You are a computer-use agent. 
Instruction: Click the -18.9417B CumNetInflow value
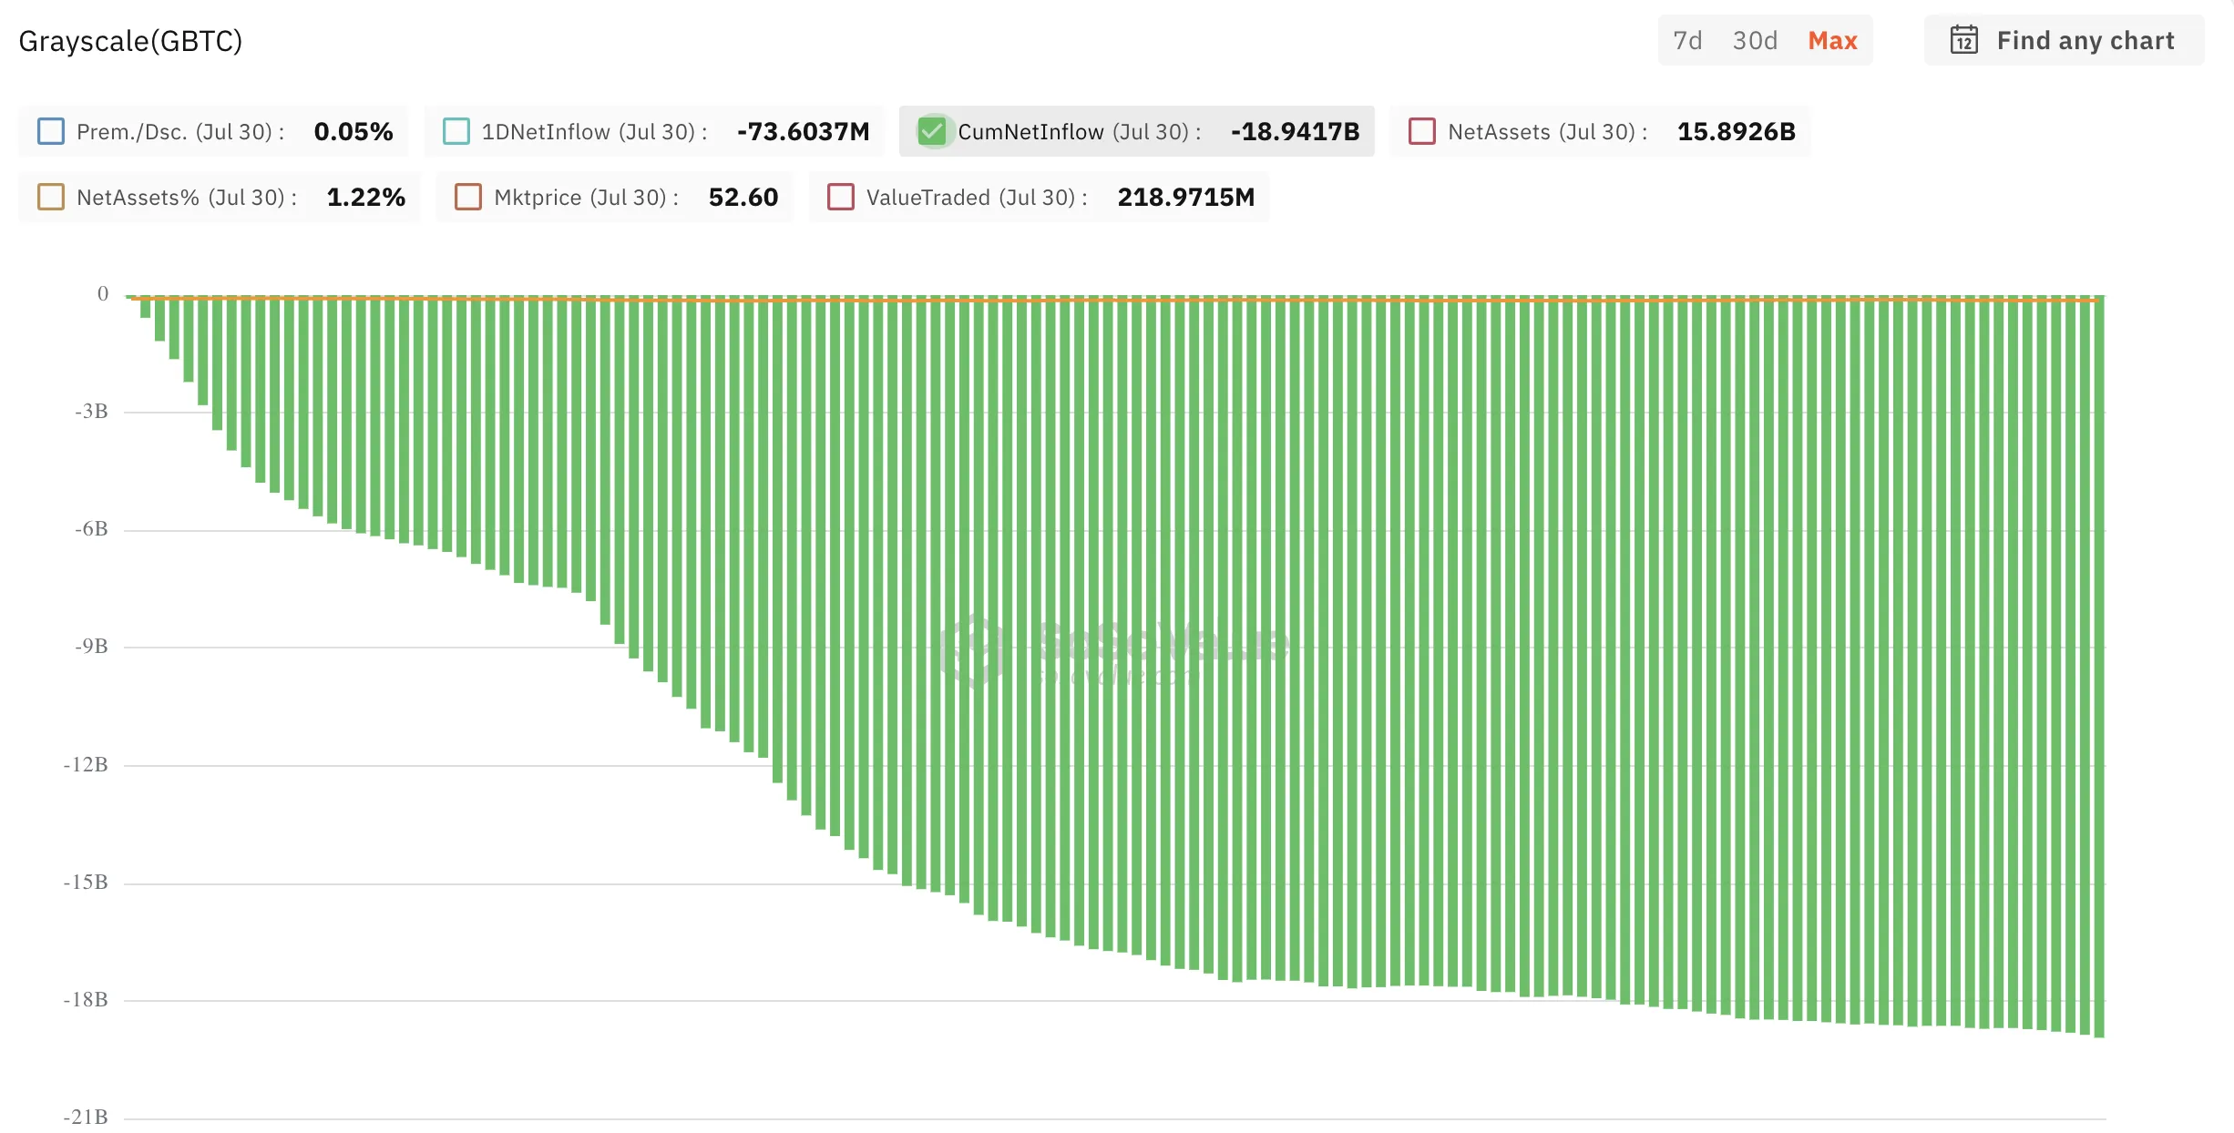[1296, 132]
